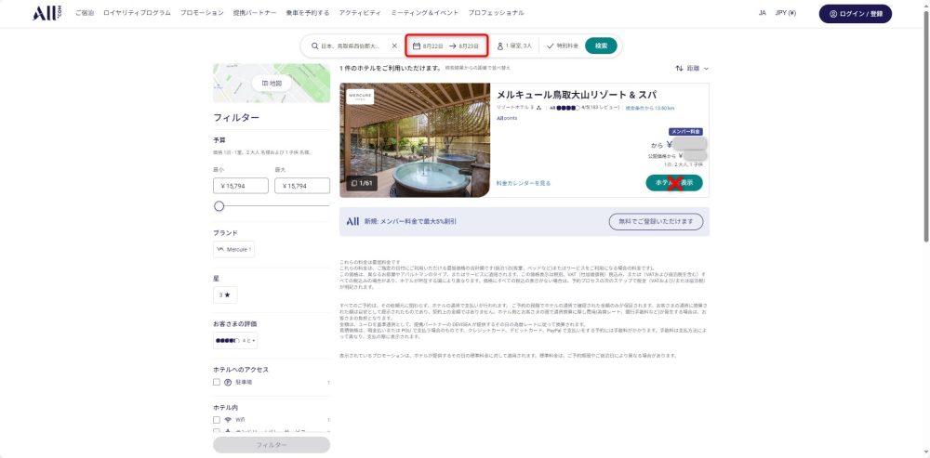Viewport: 930px width, 458px height.
Task: Click the page vertical scrollbar
Action: point(926,124)
